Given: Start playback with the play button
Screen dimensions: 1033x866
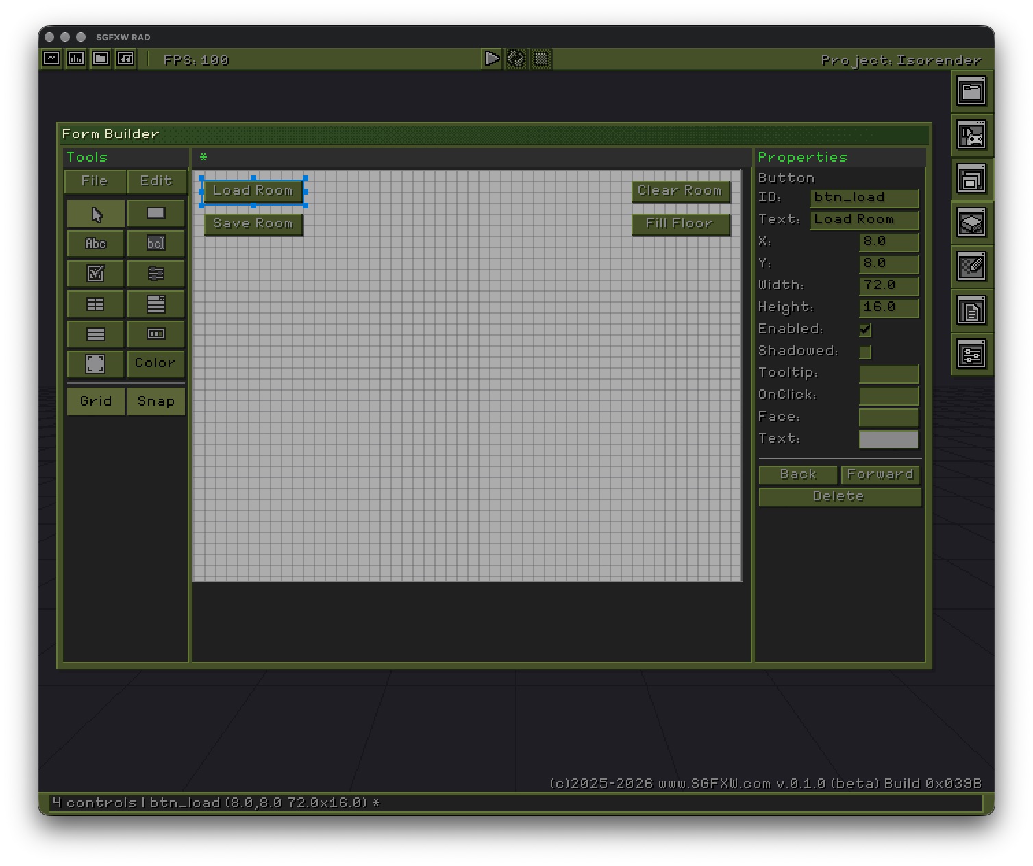Looking at the screenshot, I should tap(492, 59).
